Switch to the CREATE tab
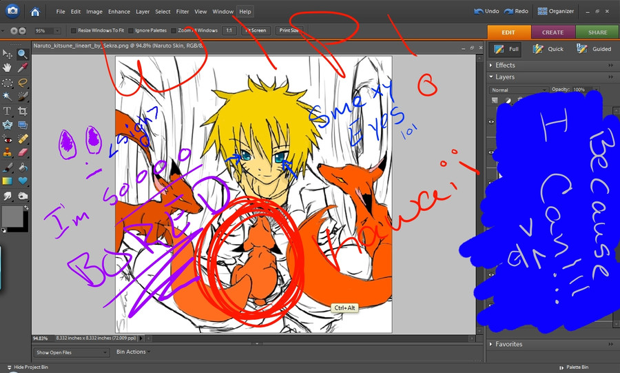620x373 pixels. click(552, 32)
